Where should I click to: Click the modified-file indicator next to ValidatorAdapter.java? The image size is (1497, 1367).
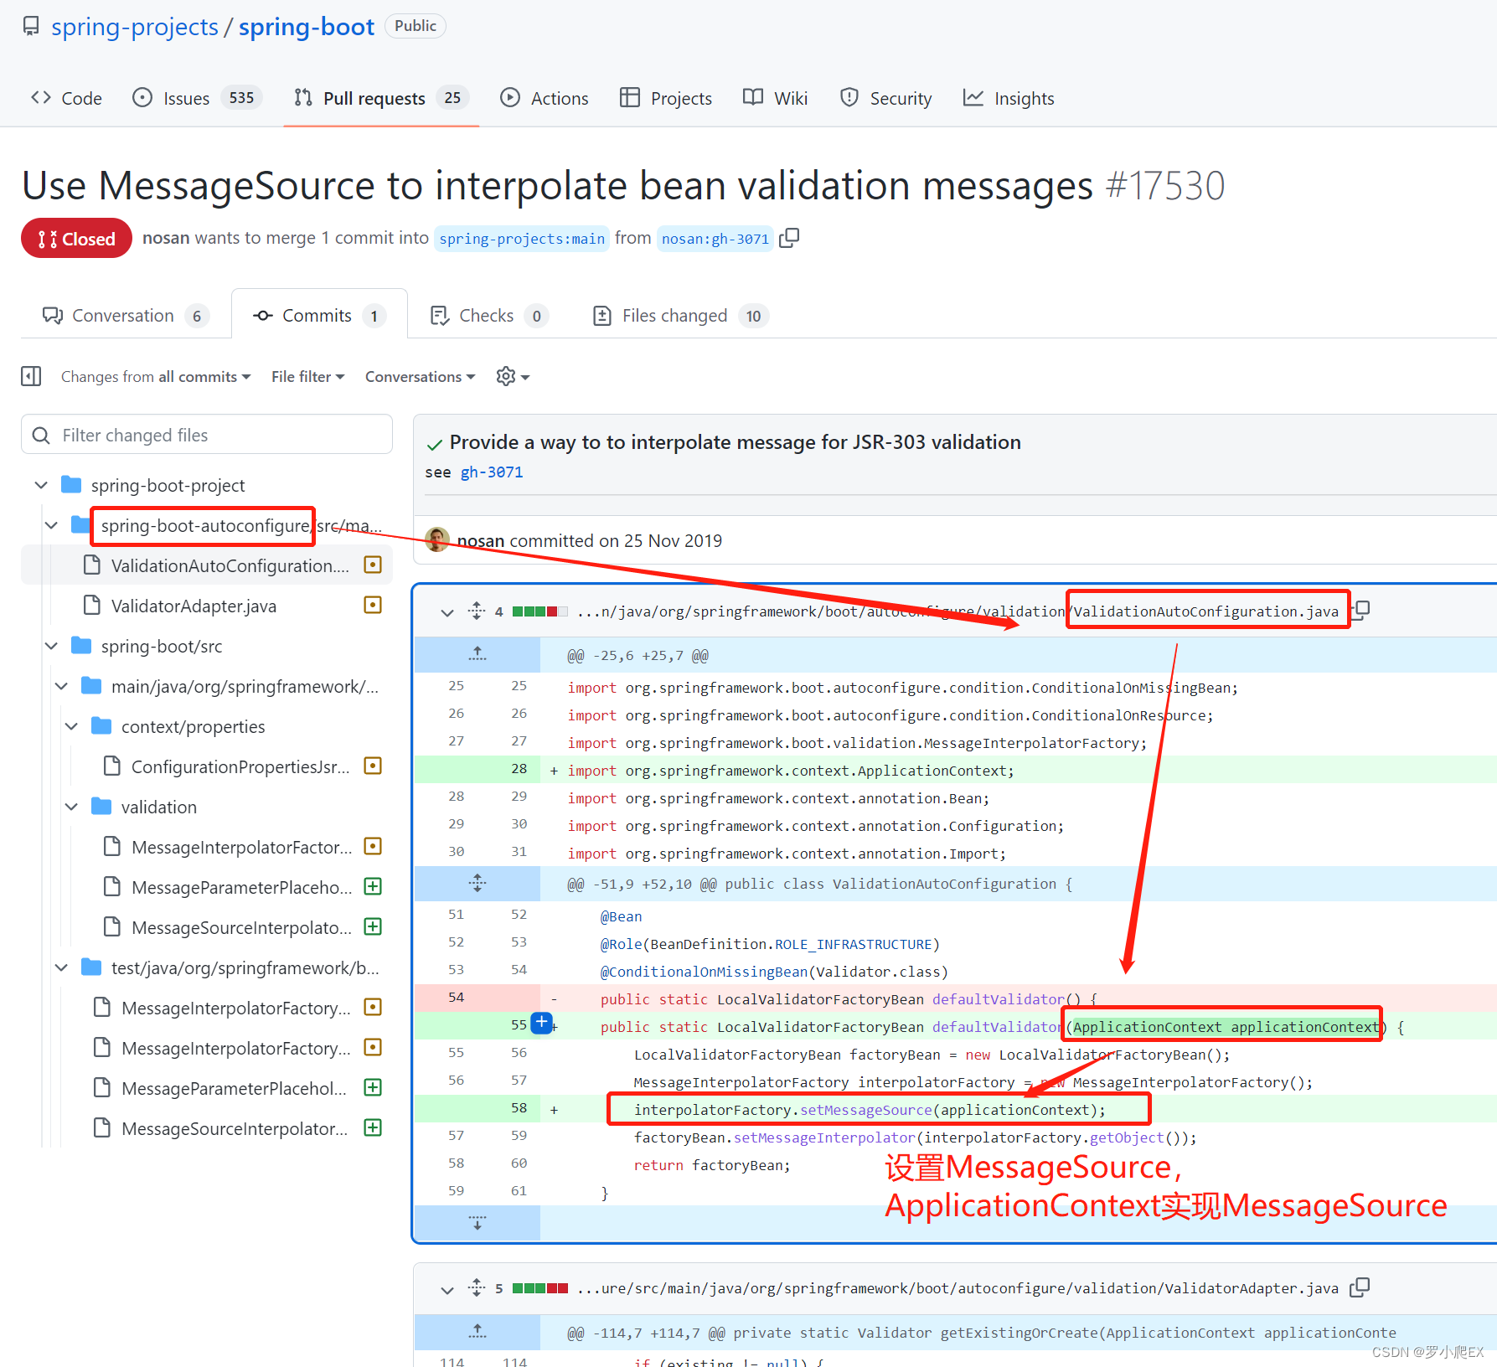click(x=372, y=605)
